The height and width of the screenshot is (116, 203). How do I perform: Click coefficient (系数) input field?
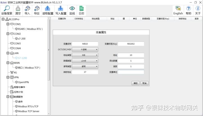pos(131,66)
